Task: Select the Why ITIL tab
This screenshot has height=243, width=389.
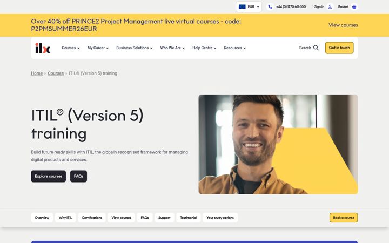Action: click(x=65, y=218)
